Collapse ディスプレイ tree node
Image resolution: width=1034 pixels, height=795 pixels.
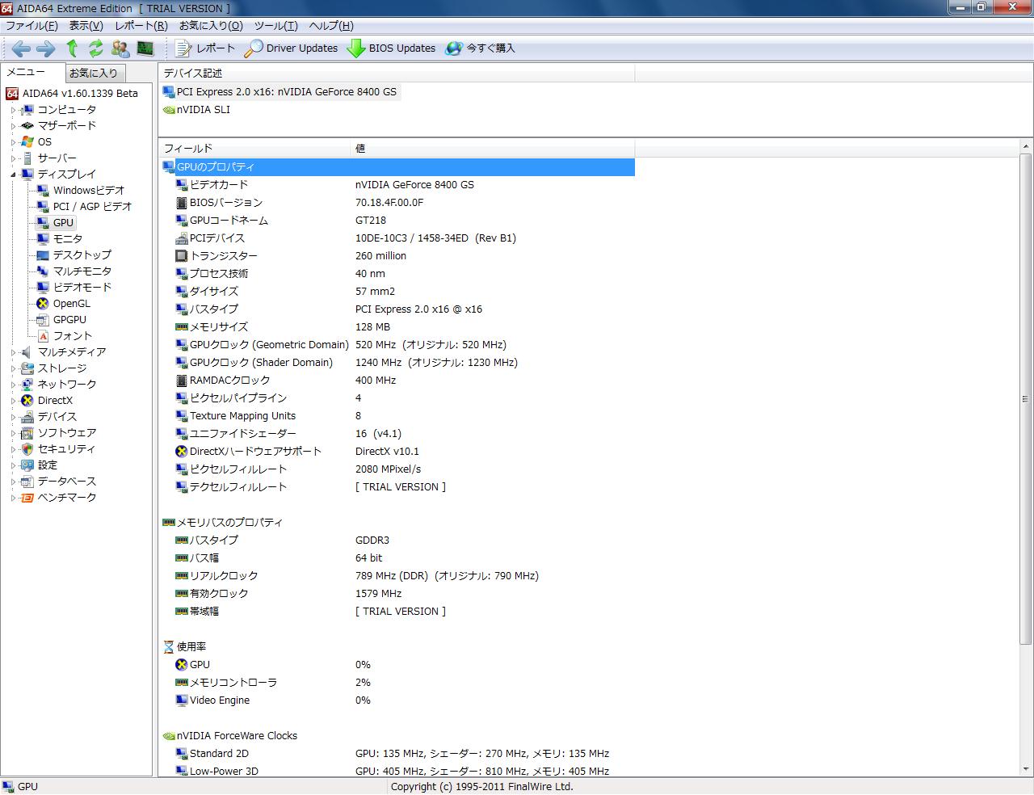point(13,175)
